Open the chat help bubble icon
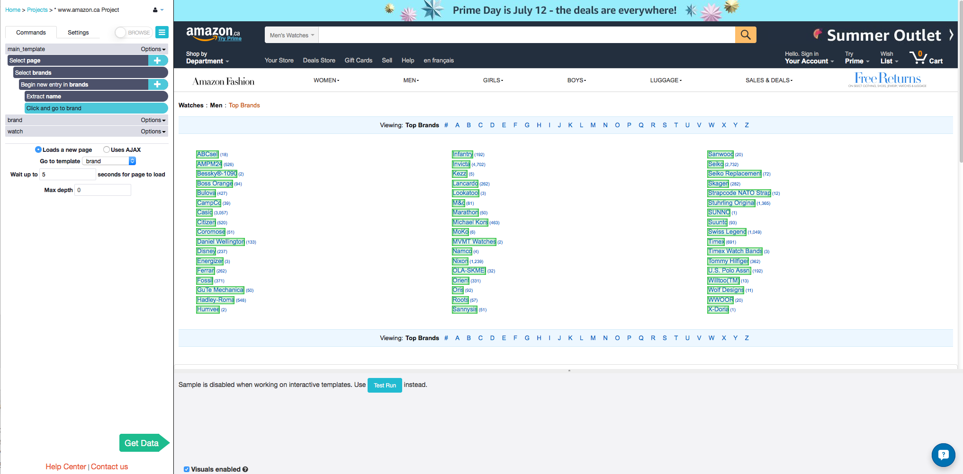This screenshot has width=963, height=474. click(x=943, y=455)
